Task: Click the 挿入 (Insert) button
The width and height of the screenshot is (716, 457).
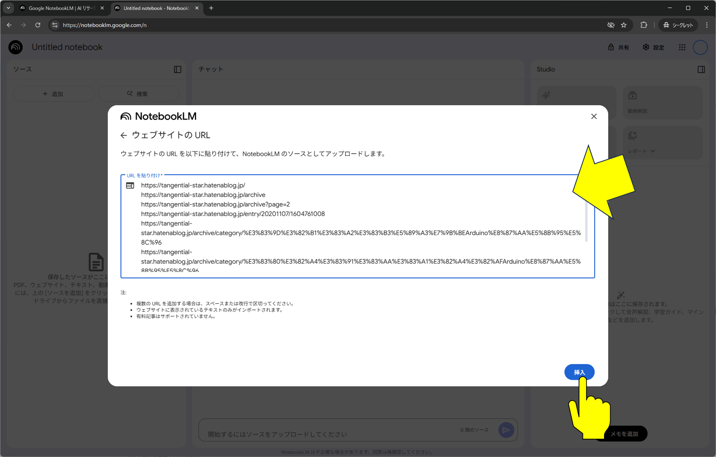Action: click(x=579, y=372)
